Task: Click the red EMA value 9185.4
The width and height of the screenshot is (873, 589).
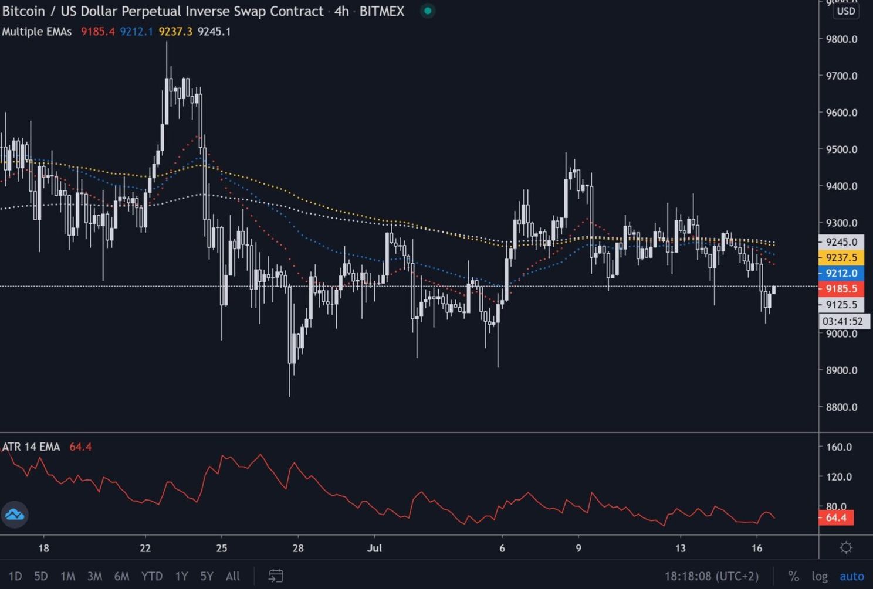Action: pos(98,32)
